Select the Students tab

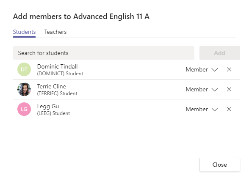(x=24, y=32)
